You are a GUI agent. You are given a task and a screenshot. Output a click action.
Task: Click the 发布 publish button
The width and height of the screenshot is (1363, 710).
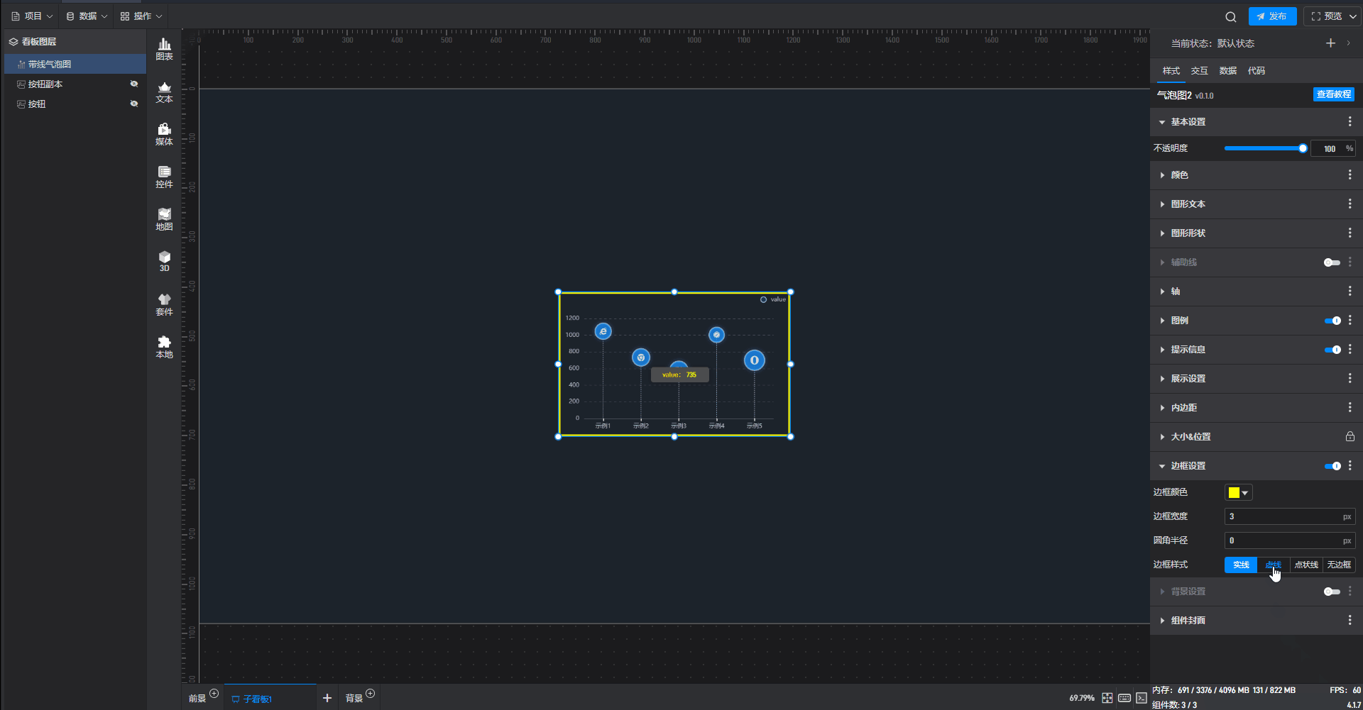pyautogui.click(x=1272, y=16)
